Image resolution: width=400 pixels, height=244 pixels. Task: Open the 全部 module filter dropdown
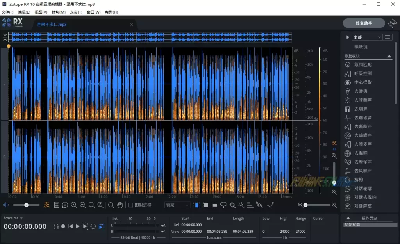(x=367, y=37)
